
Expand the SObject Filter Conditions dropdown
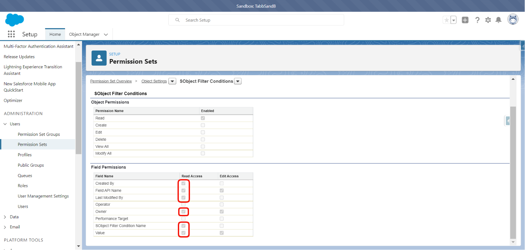[238, 81]
